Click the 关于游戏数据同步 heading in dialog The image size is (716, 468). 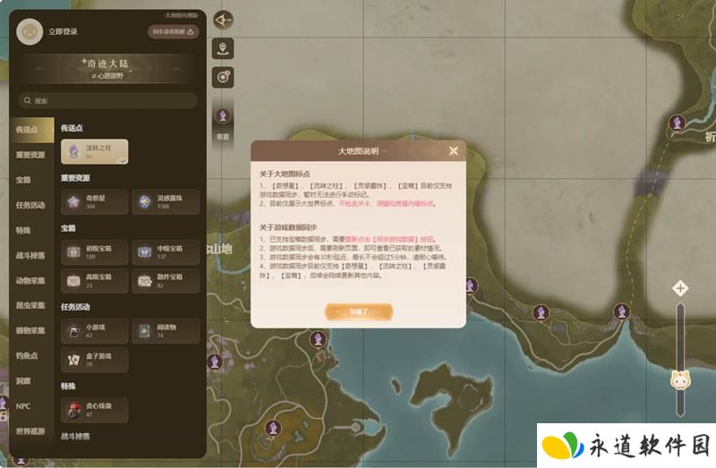(288, 227)
